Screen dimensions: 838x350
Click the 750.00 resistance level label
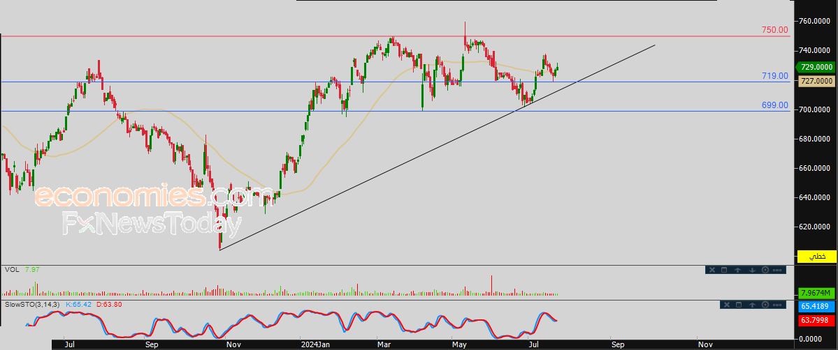click(x=775, y=30)
